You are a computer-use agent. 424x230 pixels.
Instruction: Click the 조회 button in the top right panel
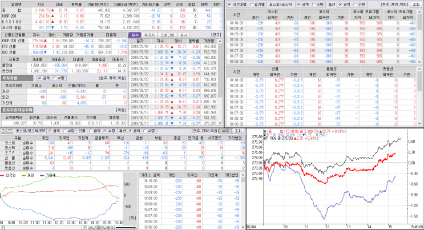[416, 5]
